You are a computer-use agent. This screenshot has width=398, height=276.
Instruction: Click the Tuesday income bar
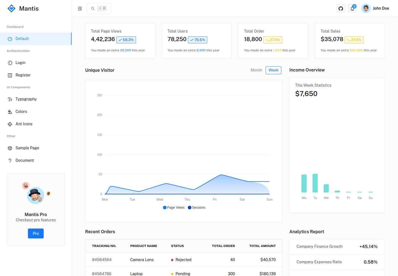coord(315,183)
